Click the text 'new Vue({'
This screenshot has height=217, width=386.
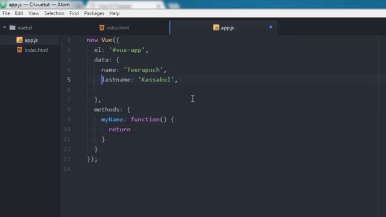pos(103,40)
